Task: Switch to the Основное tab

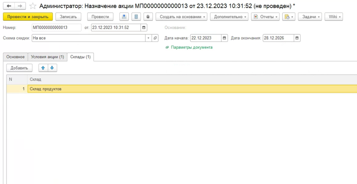Action: point(15,57)
